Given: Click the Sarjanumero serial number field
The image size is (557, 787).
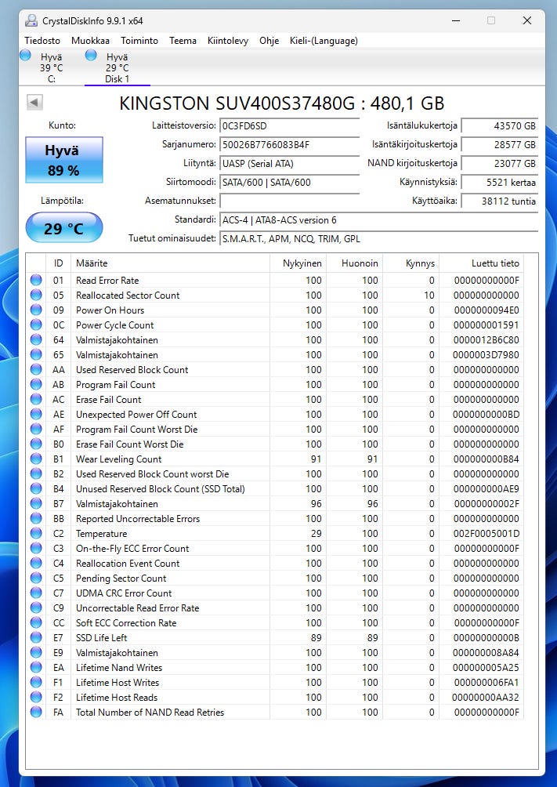Looking at the screenshot, I should point(290,144).
